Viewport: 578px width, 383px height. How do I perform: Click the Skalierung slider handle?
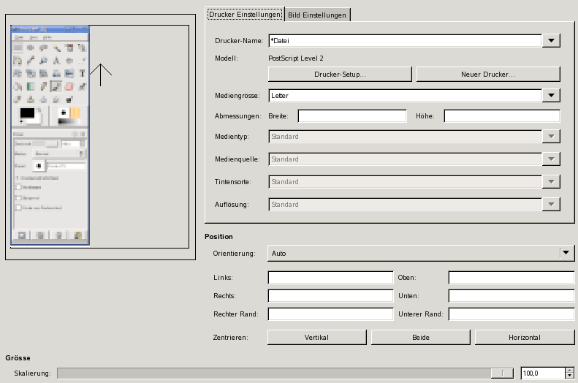point(502,373)
